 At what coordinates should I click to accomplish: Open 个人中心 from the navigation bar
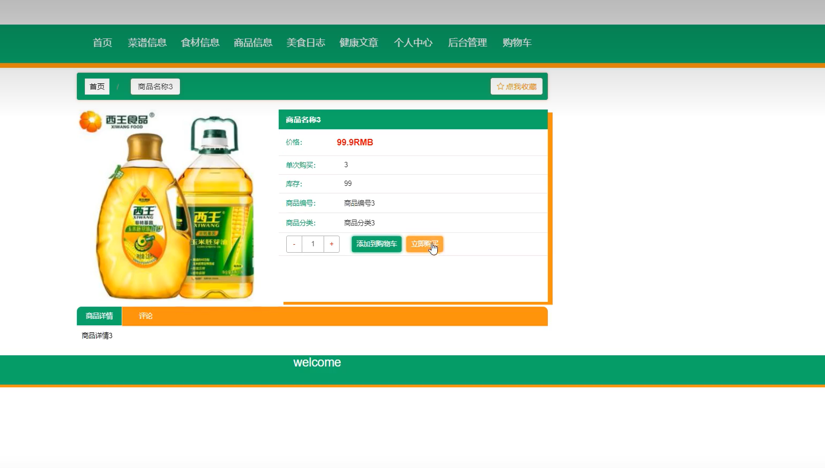click(413, 43)
